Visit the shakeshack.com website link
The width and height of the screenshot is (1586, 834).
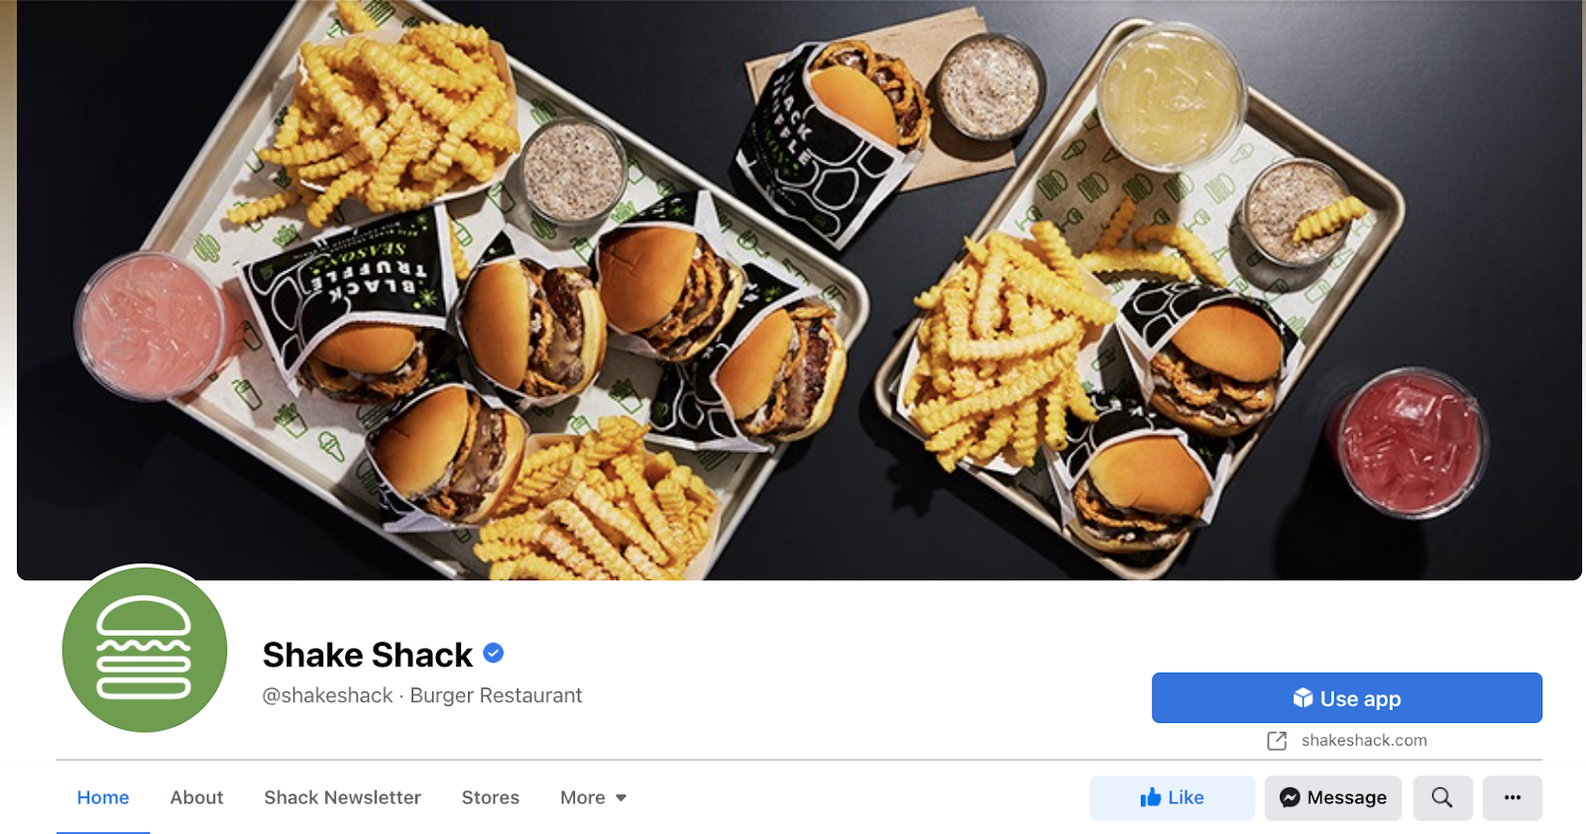pos(1364,740)
